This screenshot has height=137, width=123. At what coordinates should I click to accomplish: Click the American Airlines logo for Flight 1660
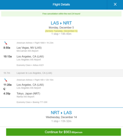pos(6,43)
